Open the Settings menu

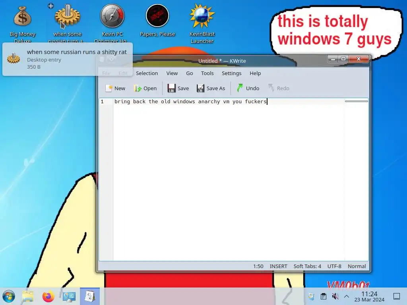(x=232, y=73)
